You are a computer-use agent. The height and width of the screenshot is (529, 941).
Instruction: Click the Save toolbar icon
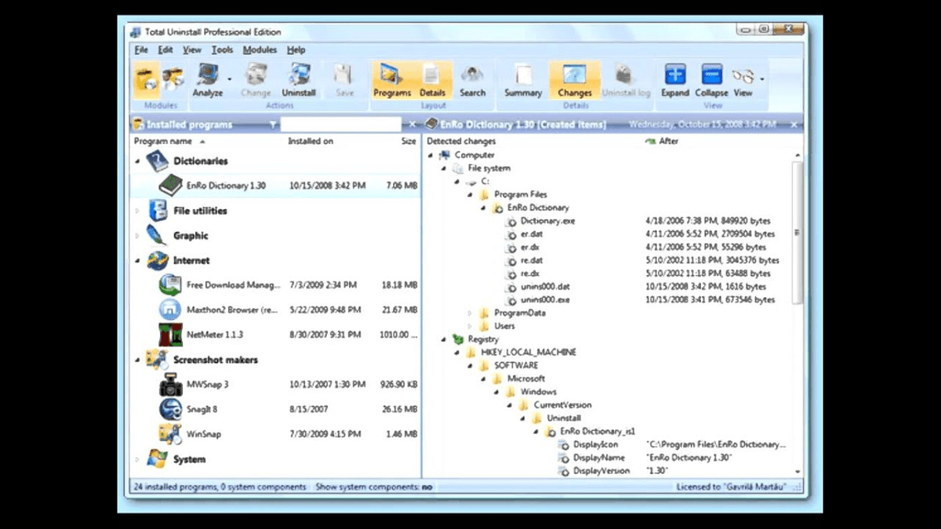tap(344, 76)
